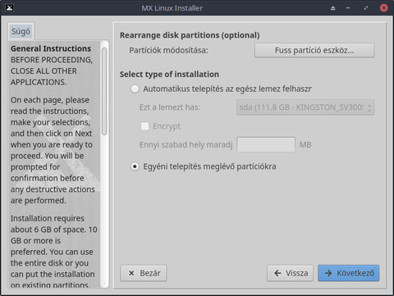Maximize the installer window

(366, 8)
